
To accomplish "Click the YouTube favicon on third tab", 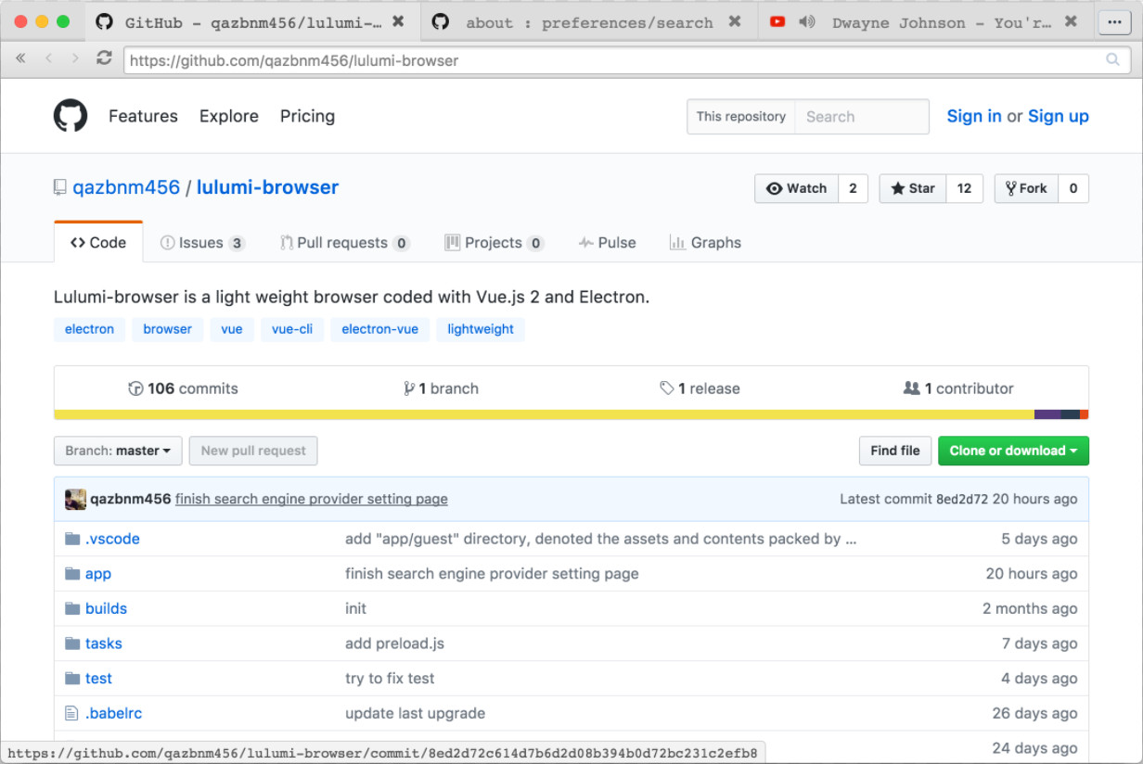I will coord(777,22).
